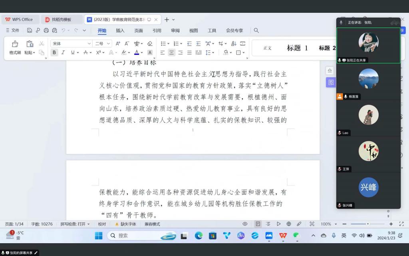Select the Justify alignment icon
This screenshot has height=256, width=409.
[189, 52]
